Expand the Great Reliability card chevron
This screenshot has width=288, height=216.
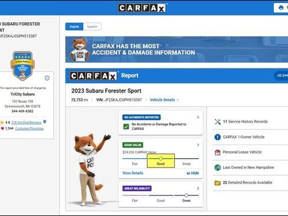198,188
